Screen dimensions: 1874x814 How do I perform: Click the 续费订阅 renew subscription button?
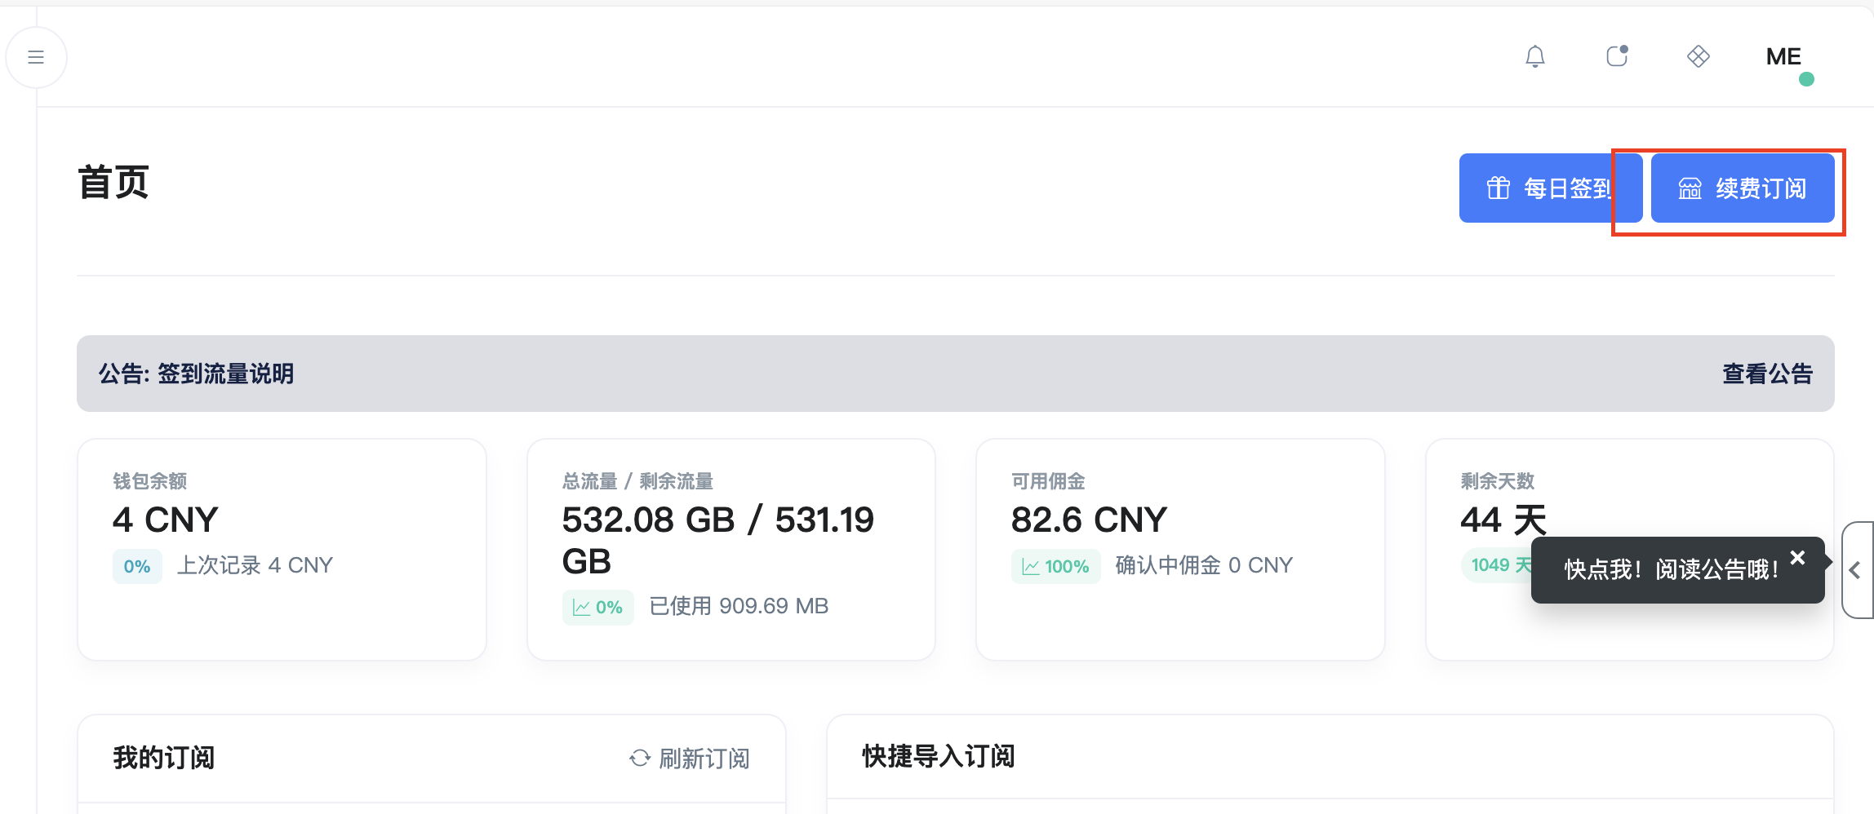pos(1743,188)
